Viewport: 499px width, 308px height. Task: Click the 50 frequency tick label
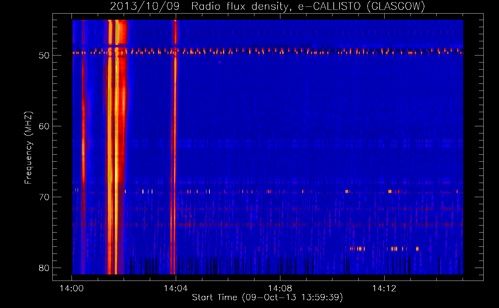(44, 55)
